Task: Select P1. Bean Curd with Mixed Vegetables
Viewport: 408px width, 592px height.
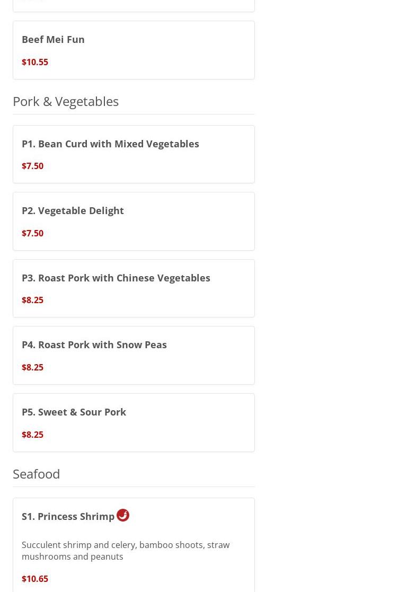Action: pyautogui.click(x=110, y=144)
